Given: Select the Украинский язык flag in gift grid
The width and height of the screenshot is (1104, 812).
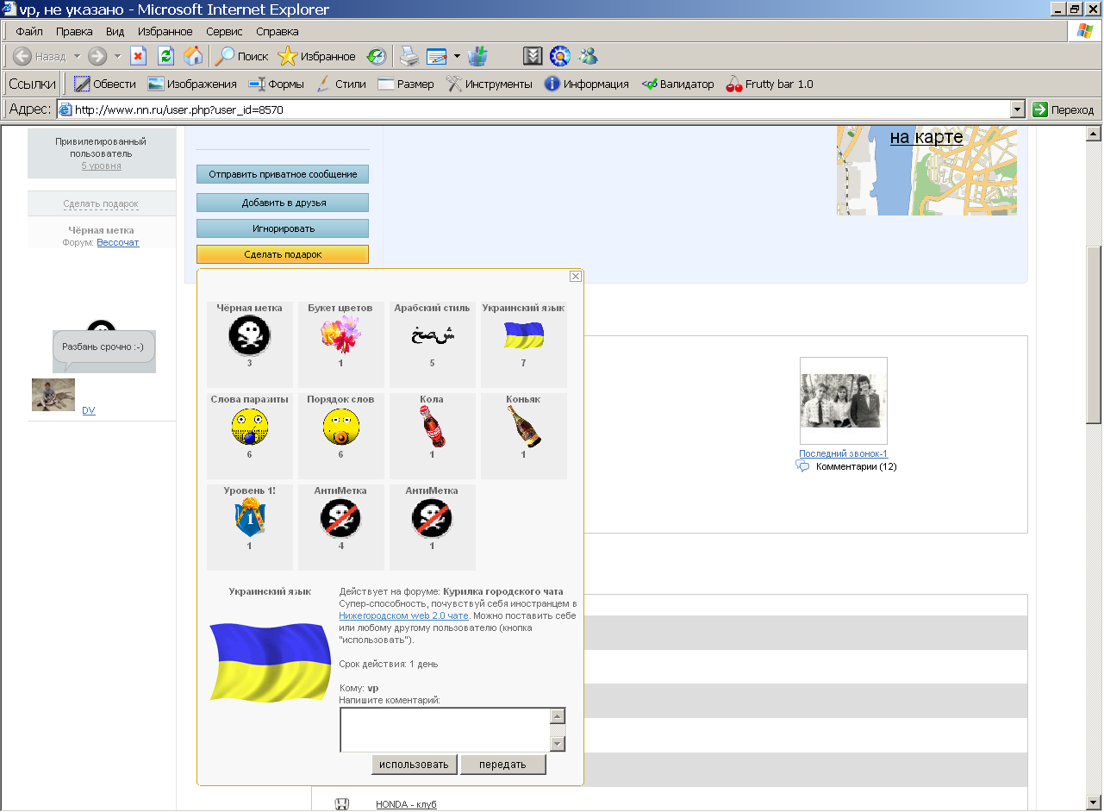Looking at the screenshot, I should 523,334.
